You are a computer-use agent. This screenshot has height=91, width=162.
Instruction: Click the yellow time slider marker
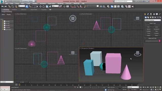[20, 85]
